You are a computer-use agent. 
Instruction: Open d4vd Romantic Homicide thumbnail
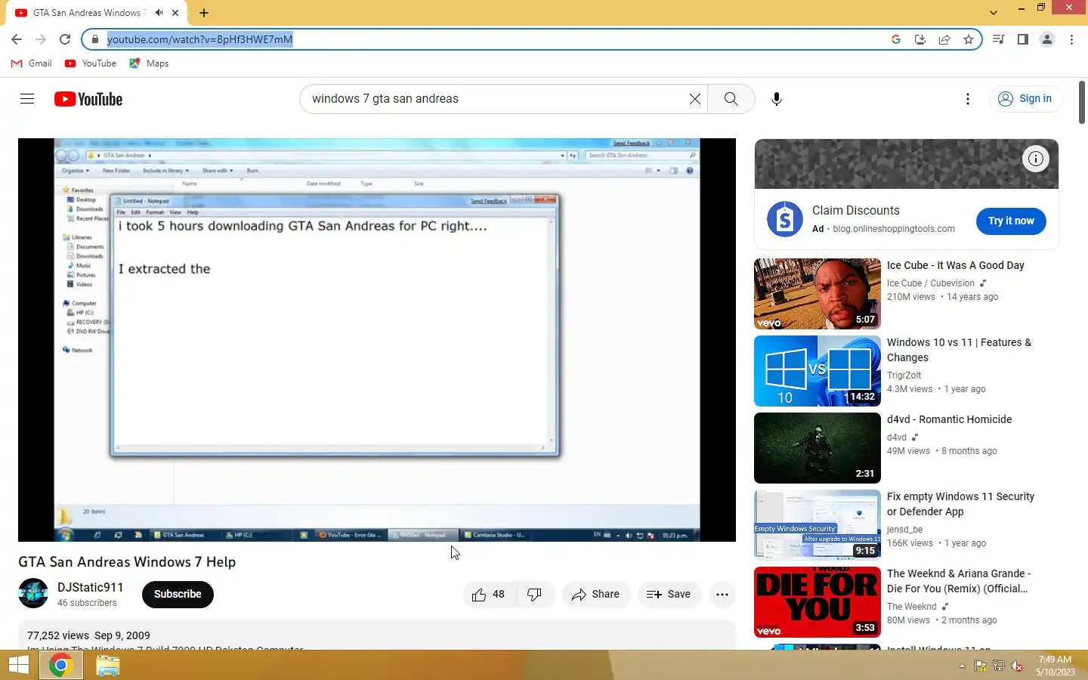coord(818,448)
